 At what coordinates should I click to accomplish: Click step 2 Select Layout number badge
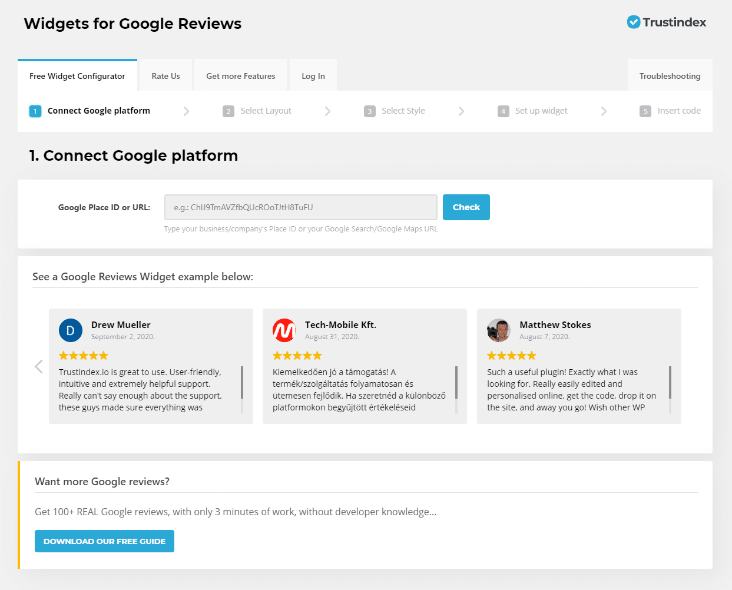tap(228, 111)
